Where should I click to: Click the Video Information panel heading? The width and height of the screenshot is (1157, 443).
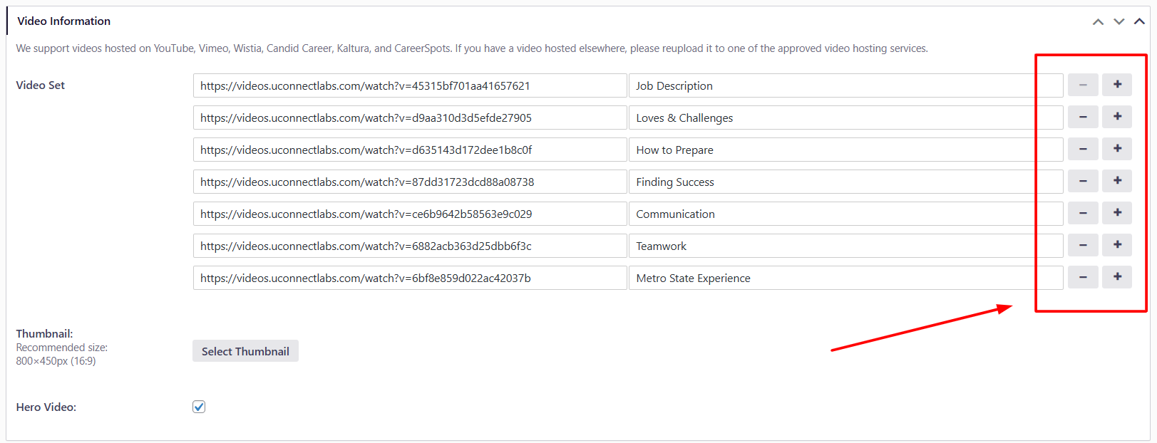[x=64, y=21]
